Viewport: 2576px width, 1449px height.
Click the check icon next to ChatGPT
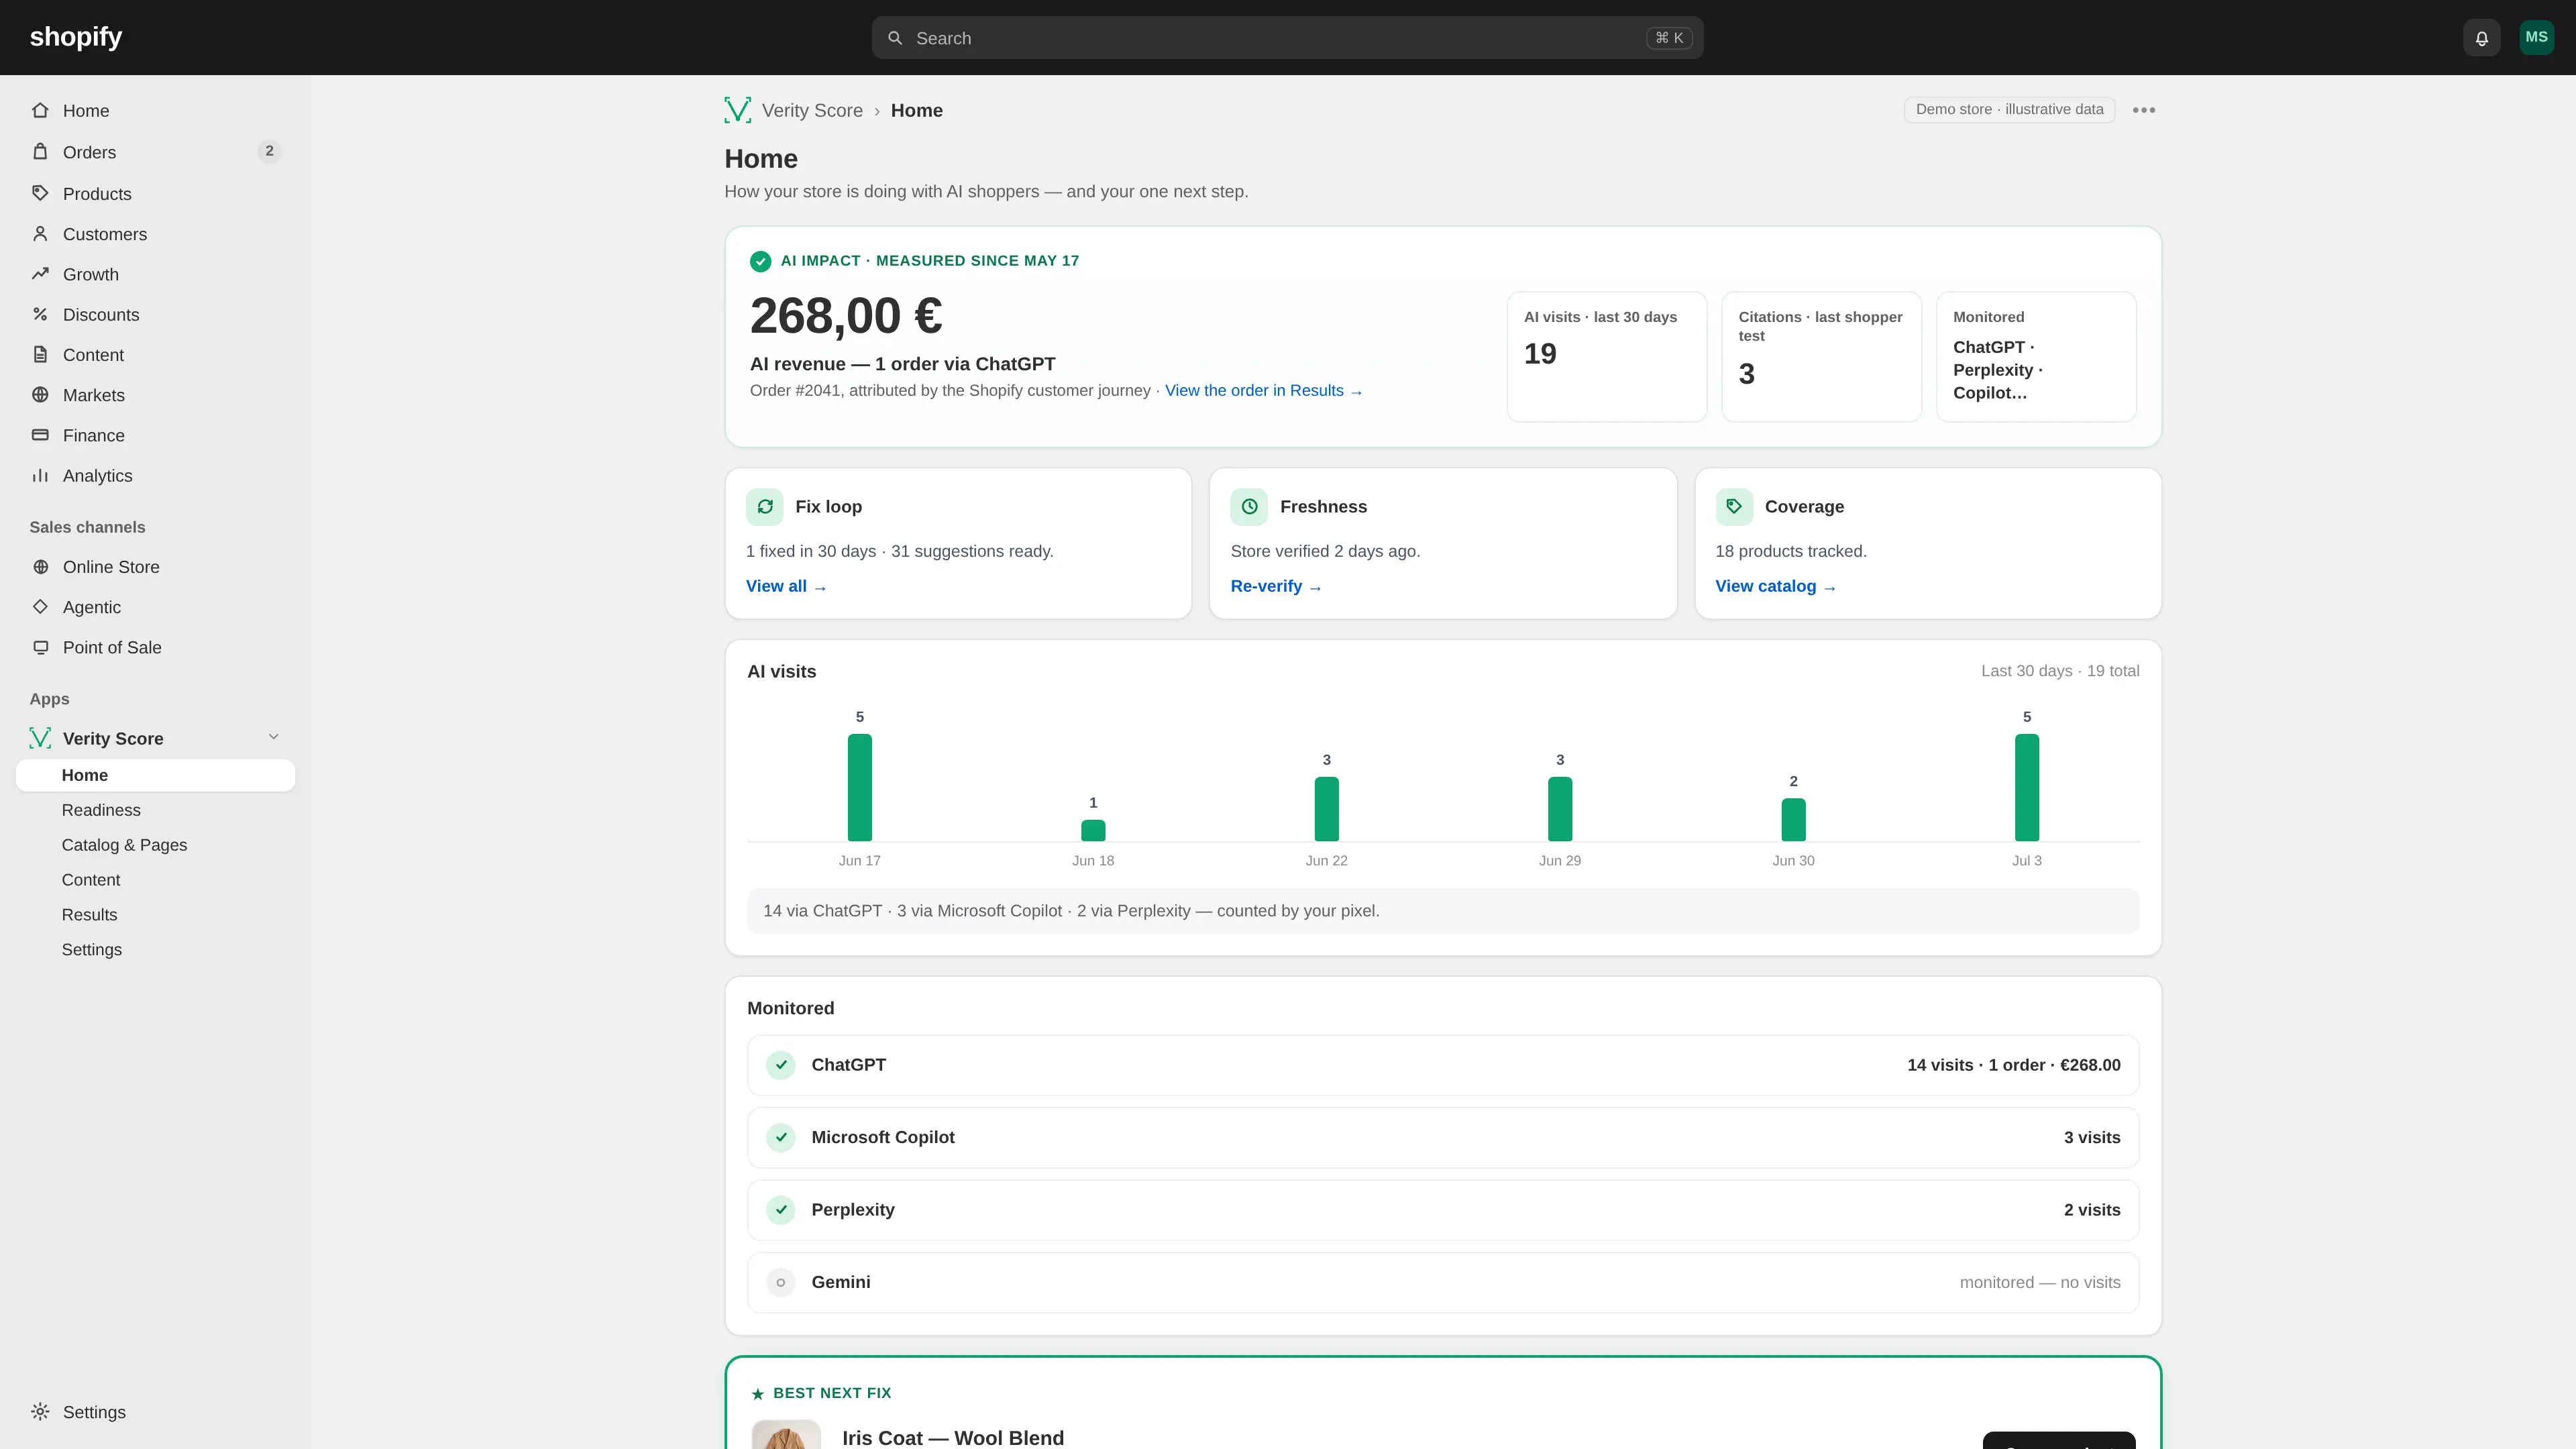[x=781, y=1065]
